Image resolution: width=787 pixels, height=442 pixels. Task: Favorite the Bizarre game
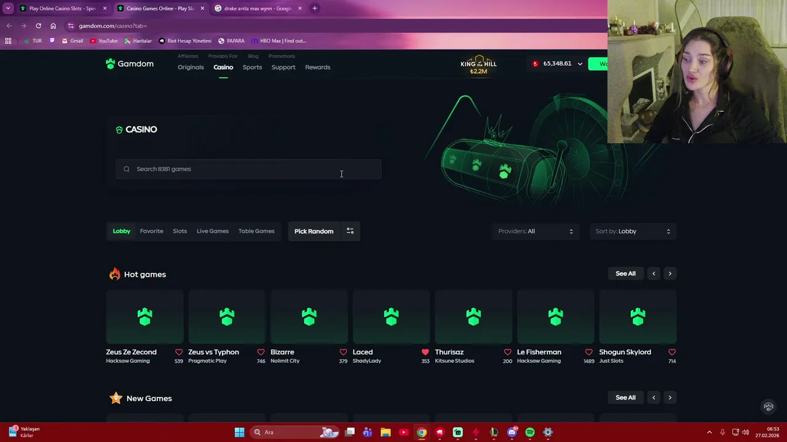point(343,352)
